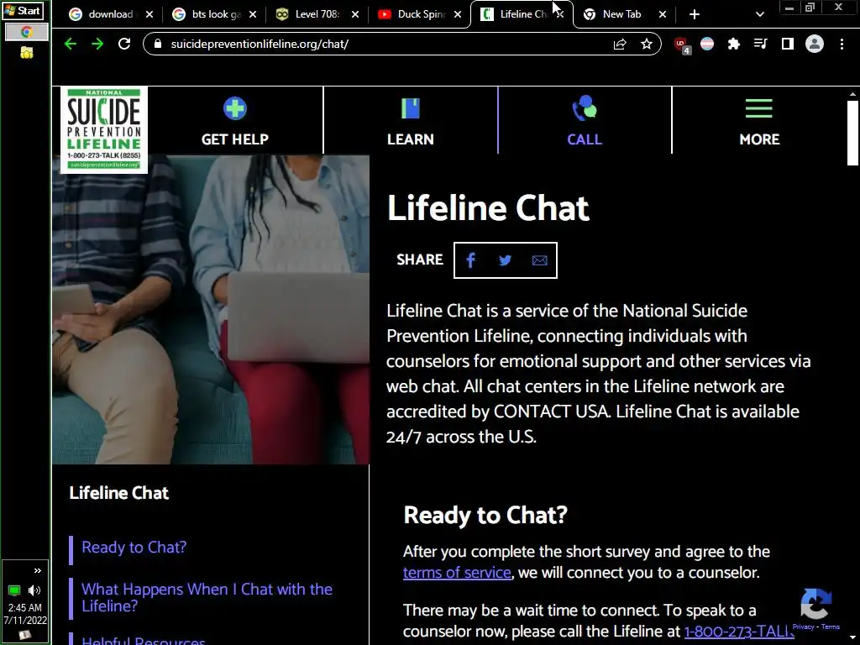The width and height of the screenshot is (860, 645).
Task: Click the page vertical scrollbar thumb
Action: (852, 132)
